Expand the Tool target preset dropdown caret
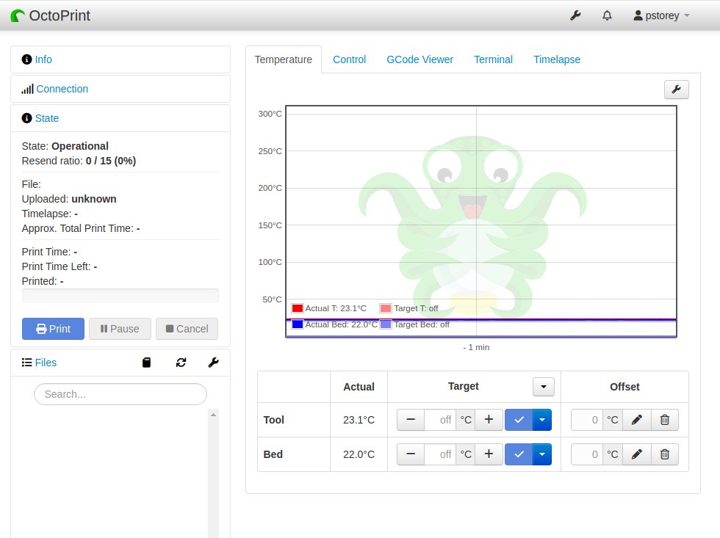Viewport: 720px width, 538px height. (542, 420)
